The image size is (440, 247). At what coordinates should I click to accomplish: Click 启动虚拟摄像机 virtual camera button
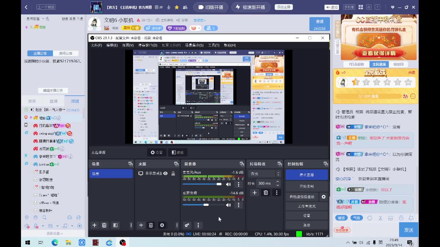(302, 197)
